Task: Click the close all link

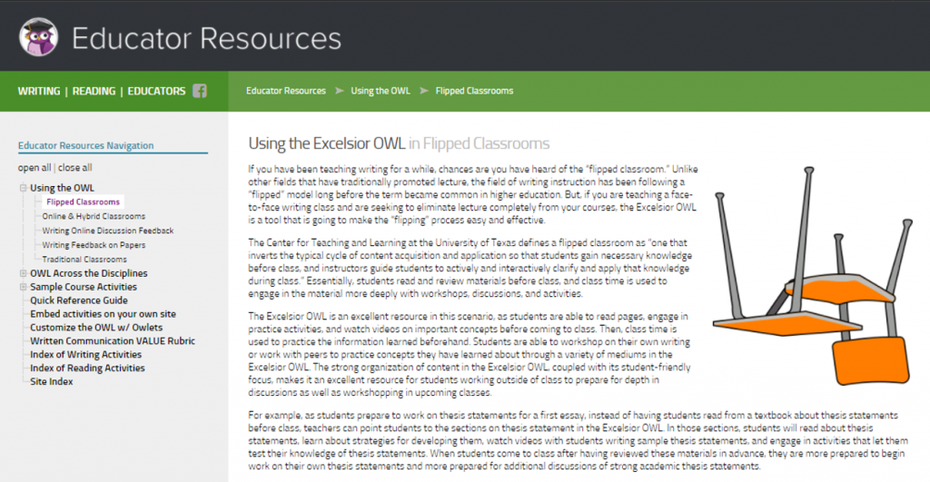Action: [74, 168]
